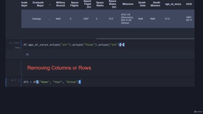
Task: Click the Space Walks column header
Action: pyautogui.click(x=100, y=4)
